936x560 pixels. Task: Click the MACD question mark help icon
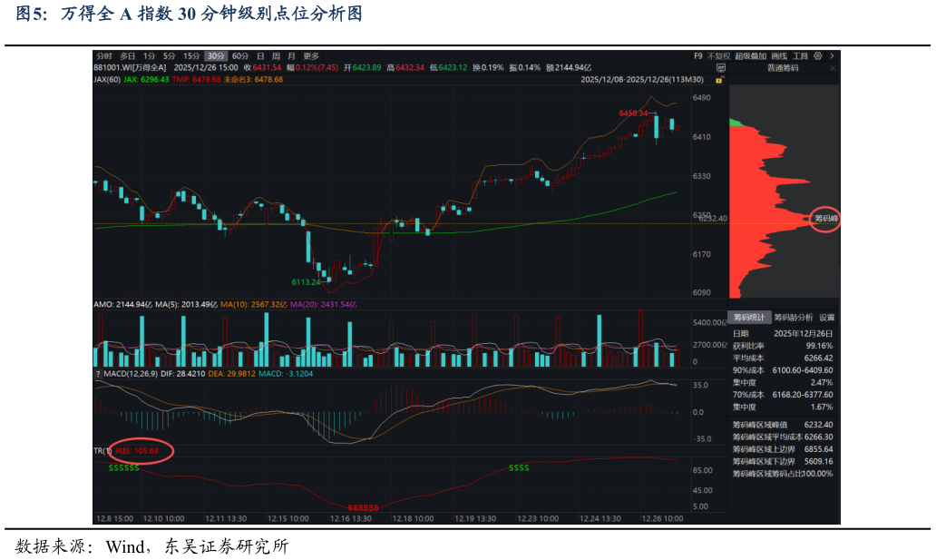(97, 373)
